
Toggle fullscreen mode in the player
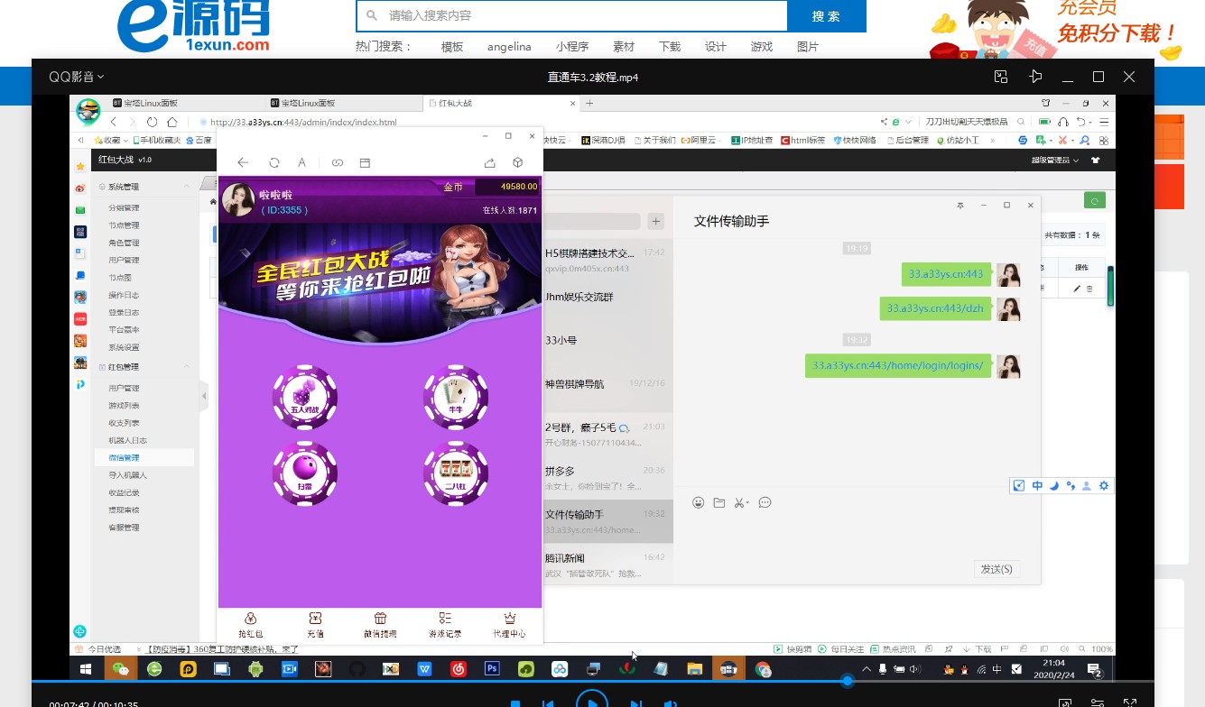(1129, 703)
